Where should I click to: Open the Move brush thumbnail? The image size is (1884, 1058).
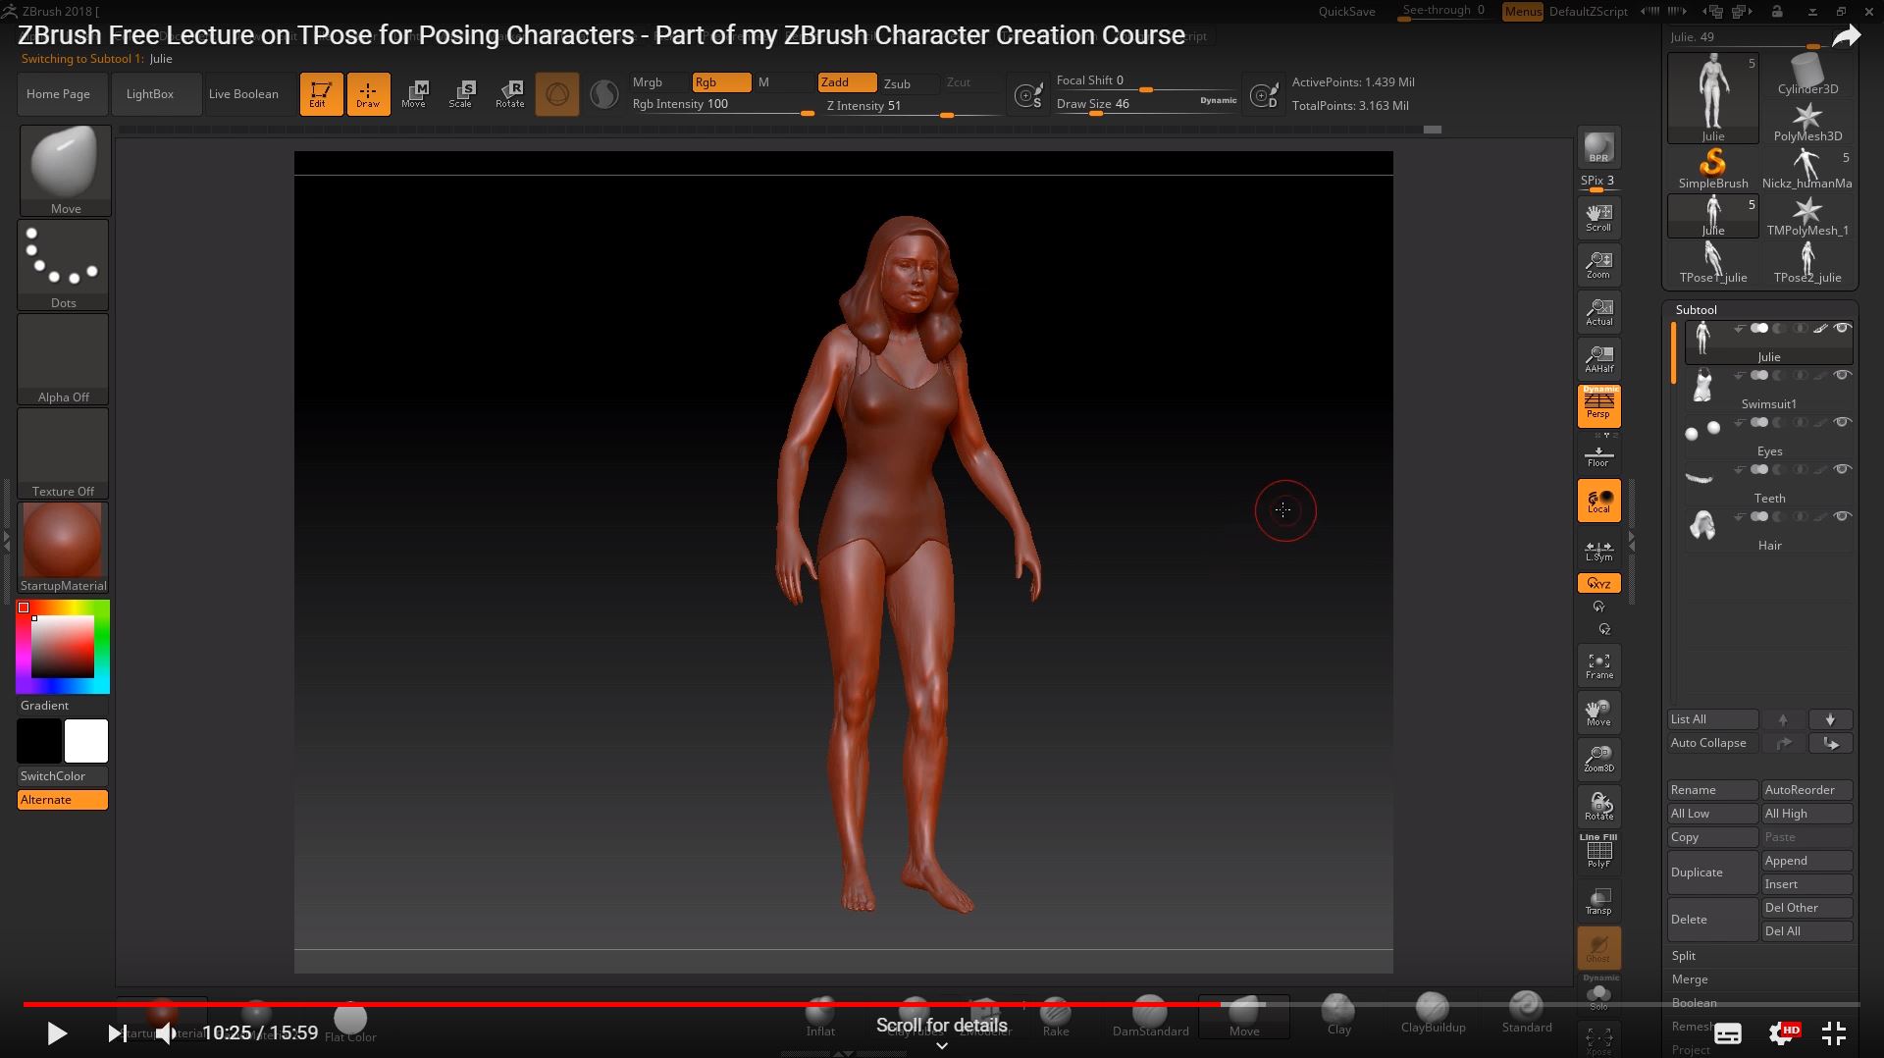tap(65, 170)
